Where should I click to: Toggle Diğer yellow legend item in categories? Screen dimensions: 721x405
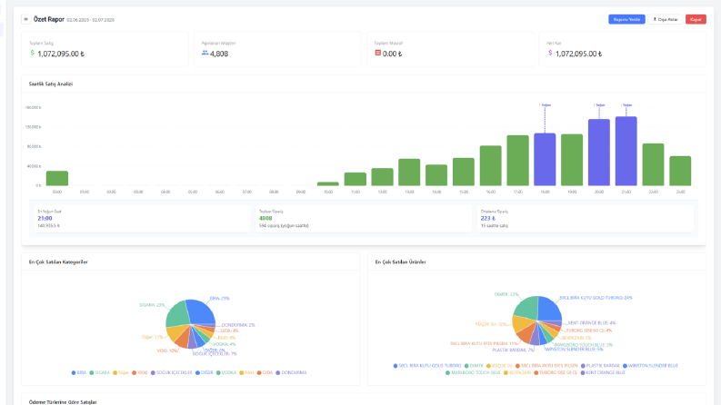pyautogui.click(x=121, y=372)
